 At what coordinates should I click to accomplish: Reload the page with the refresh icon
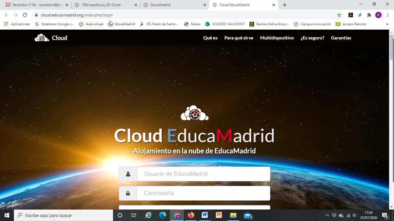pos(25,15)
